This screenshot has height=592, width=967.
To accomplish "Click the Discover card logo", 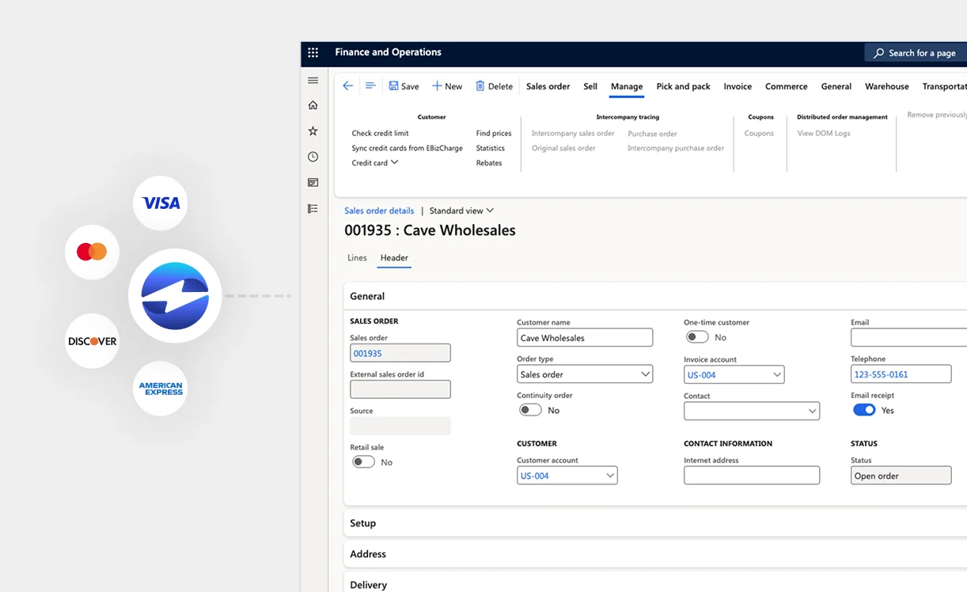I will [x=92, y=341].
